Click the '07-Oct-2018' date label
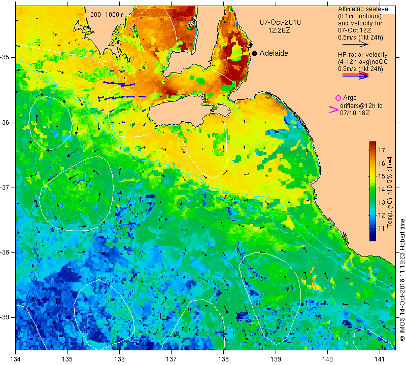 pyautogui.click(x=280, y=22)
